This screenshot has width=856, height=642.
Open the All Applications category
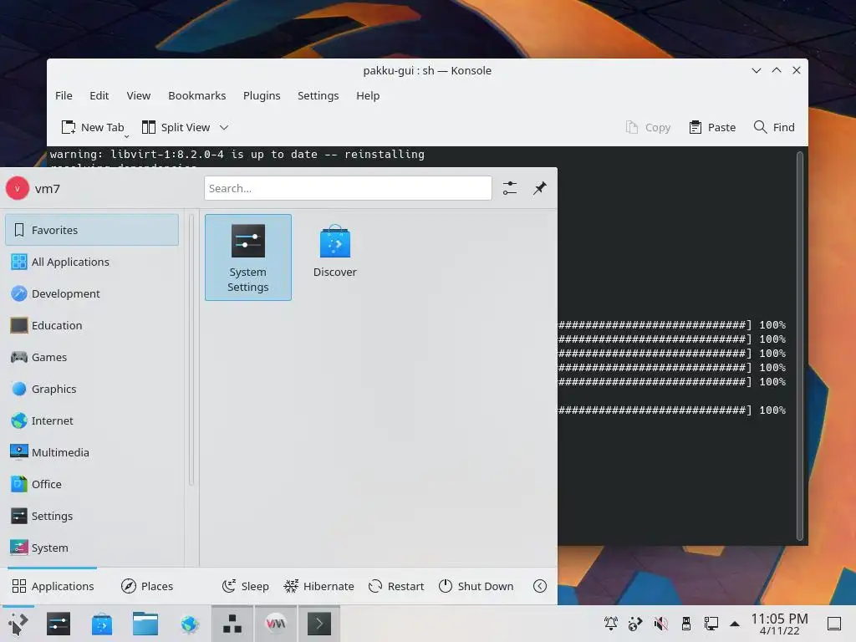coord(92,262)
